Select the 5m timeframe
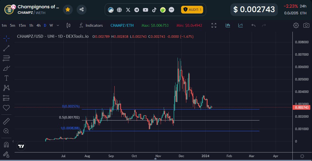The height and width of the screenshot is (161, 312). coord(12,25)
